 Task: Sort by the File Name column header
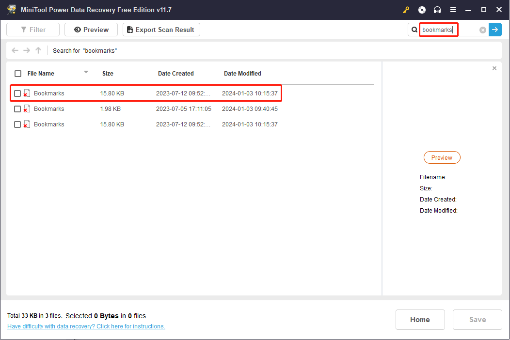(x=41, y=74)
